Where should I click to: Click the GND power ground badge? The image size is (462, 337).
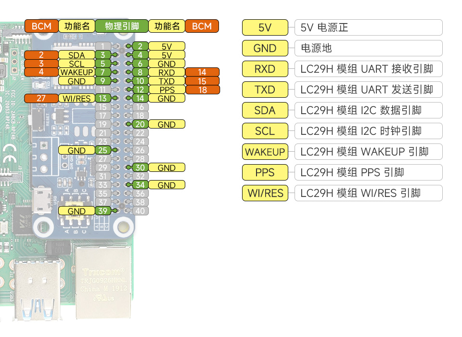pos(265,48)
